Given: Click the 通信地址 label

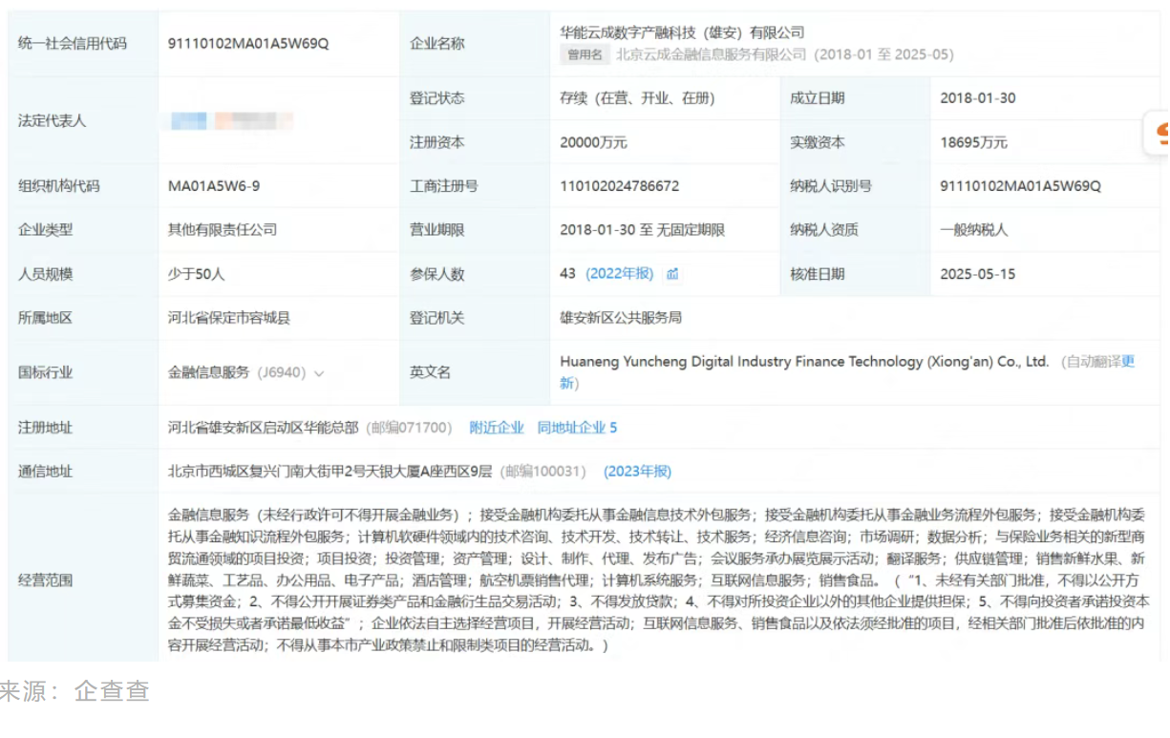Looking at the screenshot, I should coord(45,471).
